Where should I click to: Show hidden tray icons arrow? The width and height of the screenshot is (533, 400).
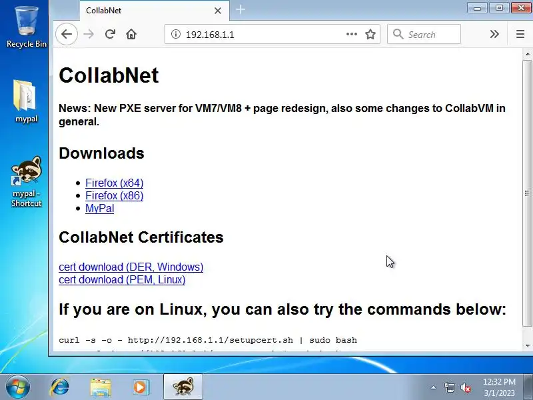(x=434, y=387)
